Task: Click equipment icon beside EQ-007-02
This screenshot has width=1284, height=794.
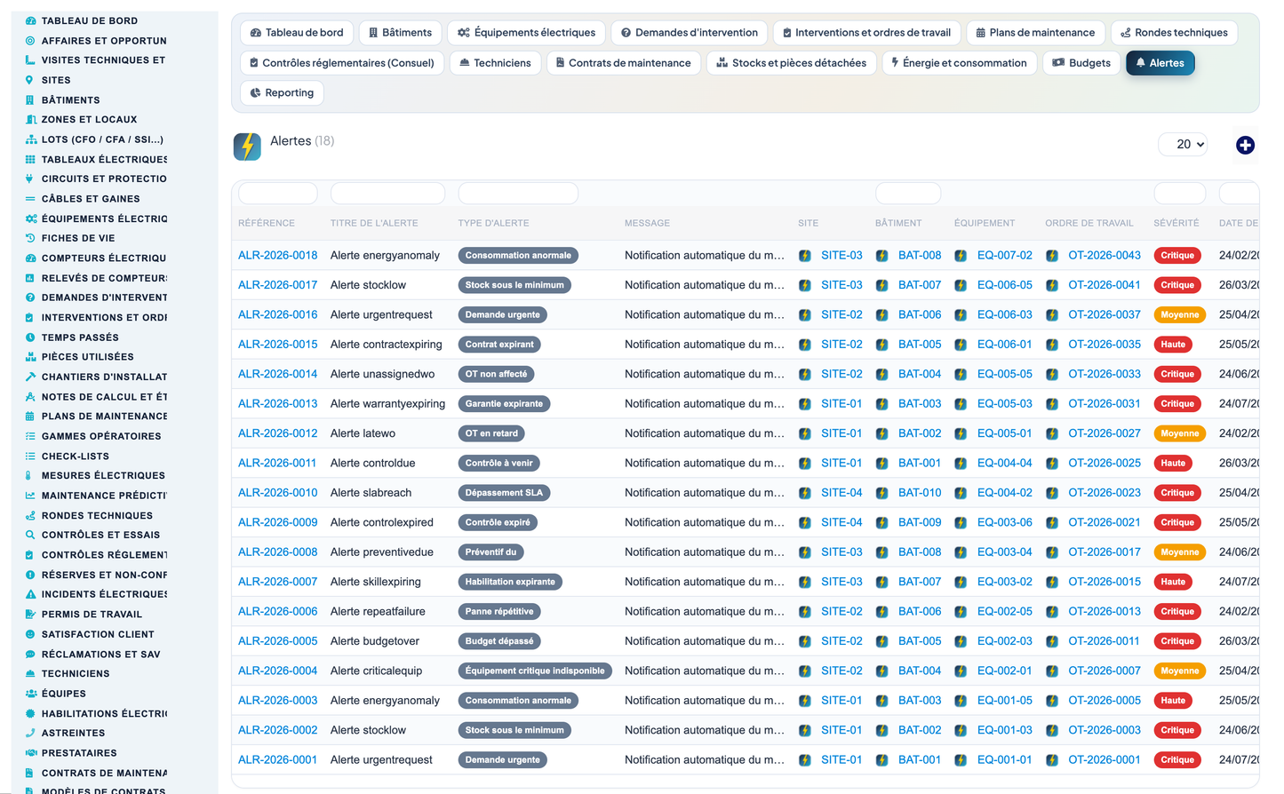Action: [x=961, y=256]
